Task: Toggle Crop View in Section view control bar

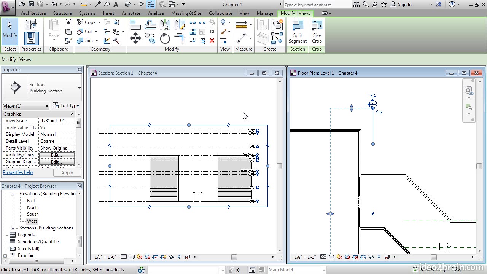Action: coord(155,257)
